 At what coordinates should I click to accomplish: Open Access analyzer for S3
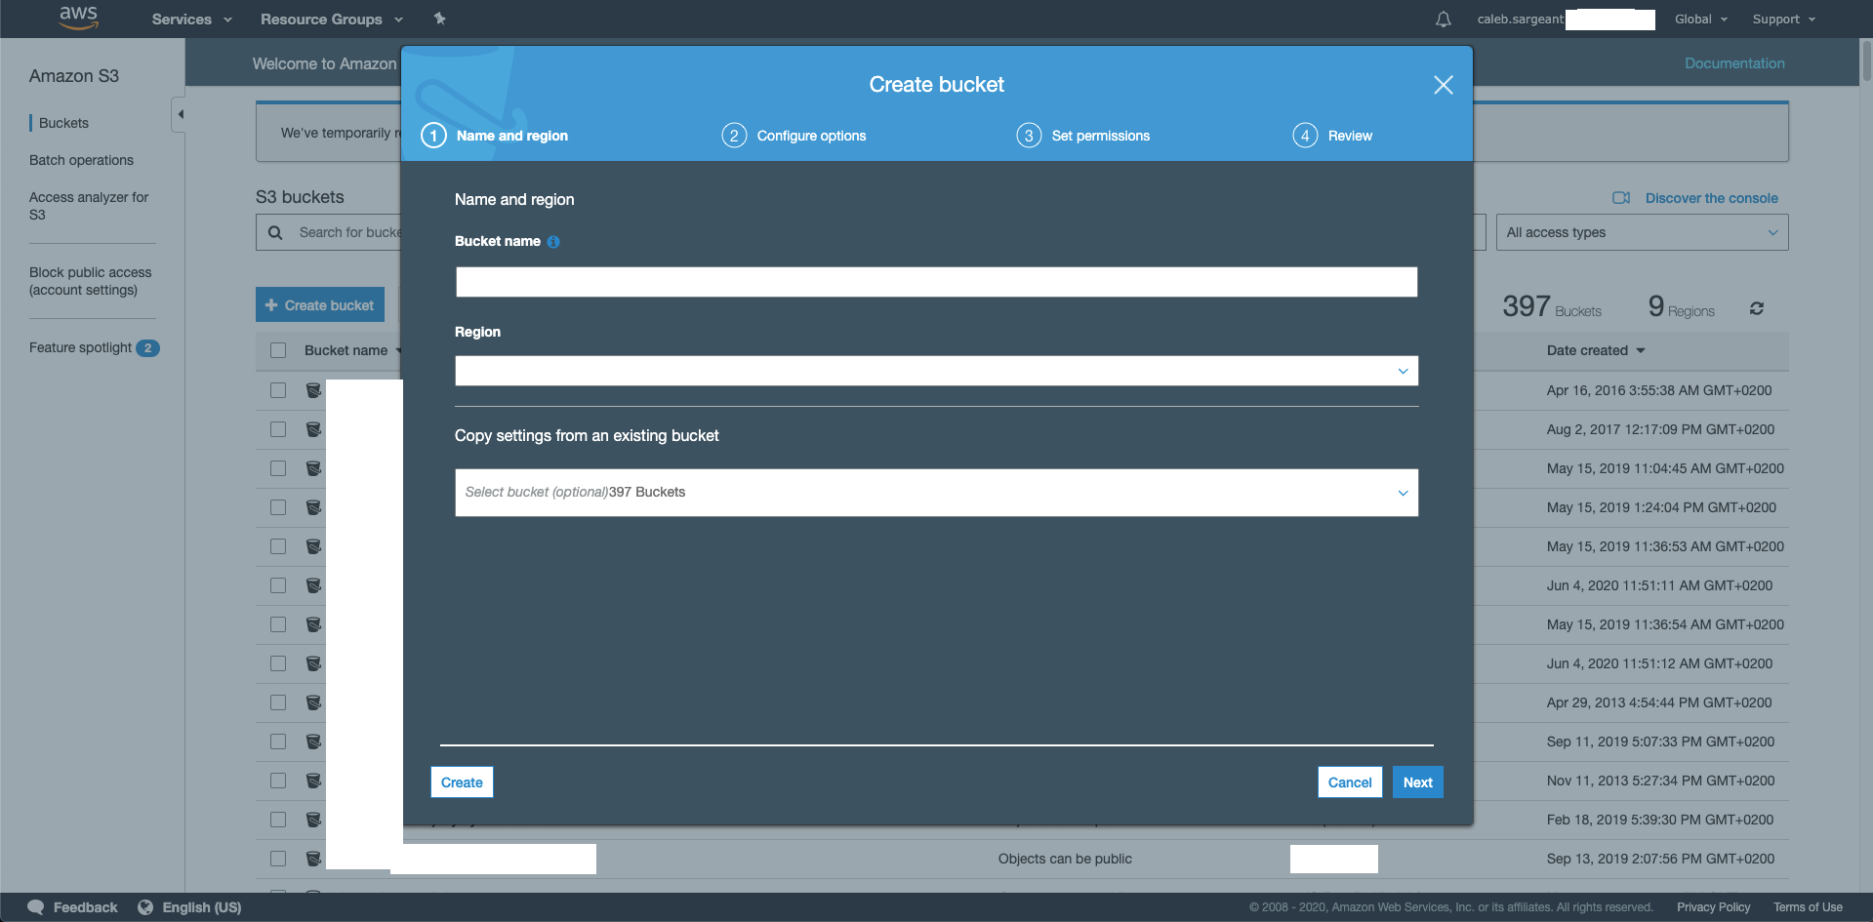(x=89, y=206)
